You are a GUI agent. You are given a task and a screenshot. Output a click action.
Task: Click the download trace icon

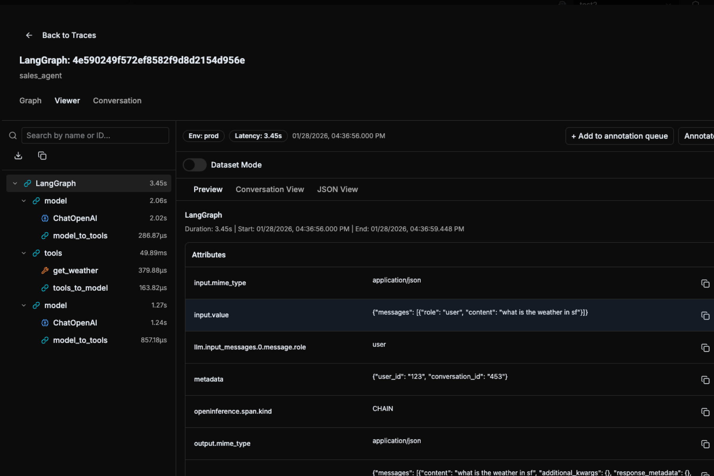[18, 156]
